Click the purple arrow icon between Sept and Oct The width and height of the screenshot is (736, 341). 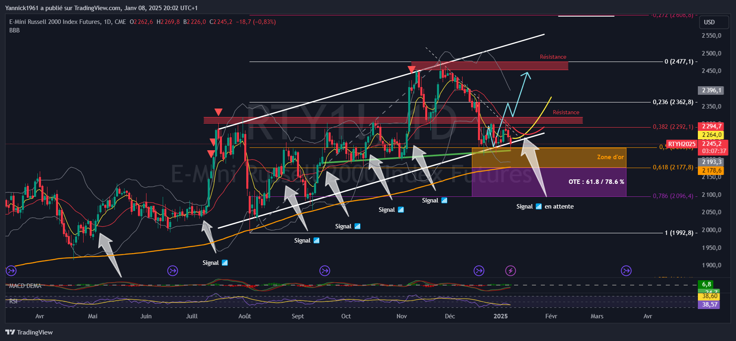pos(325,271)
